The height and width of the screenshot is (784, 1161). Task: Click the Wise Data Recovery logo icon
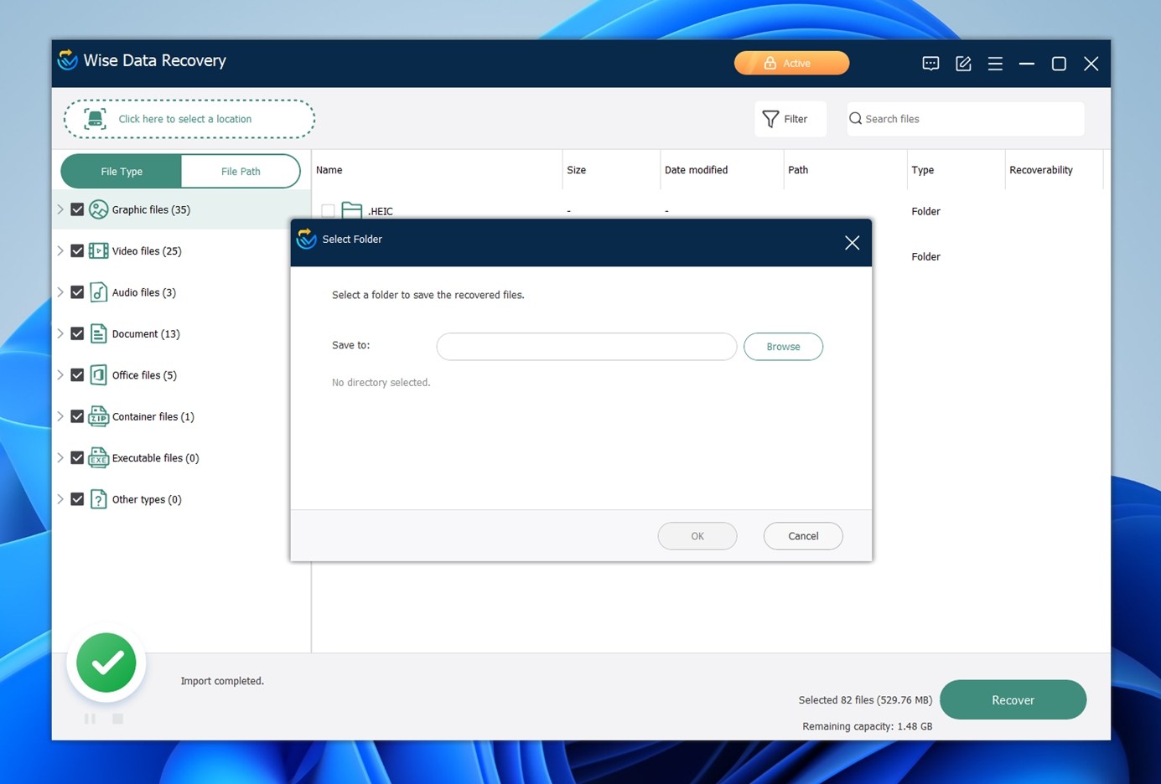pyautogui.click(x=67, y=60)
